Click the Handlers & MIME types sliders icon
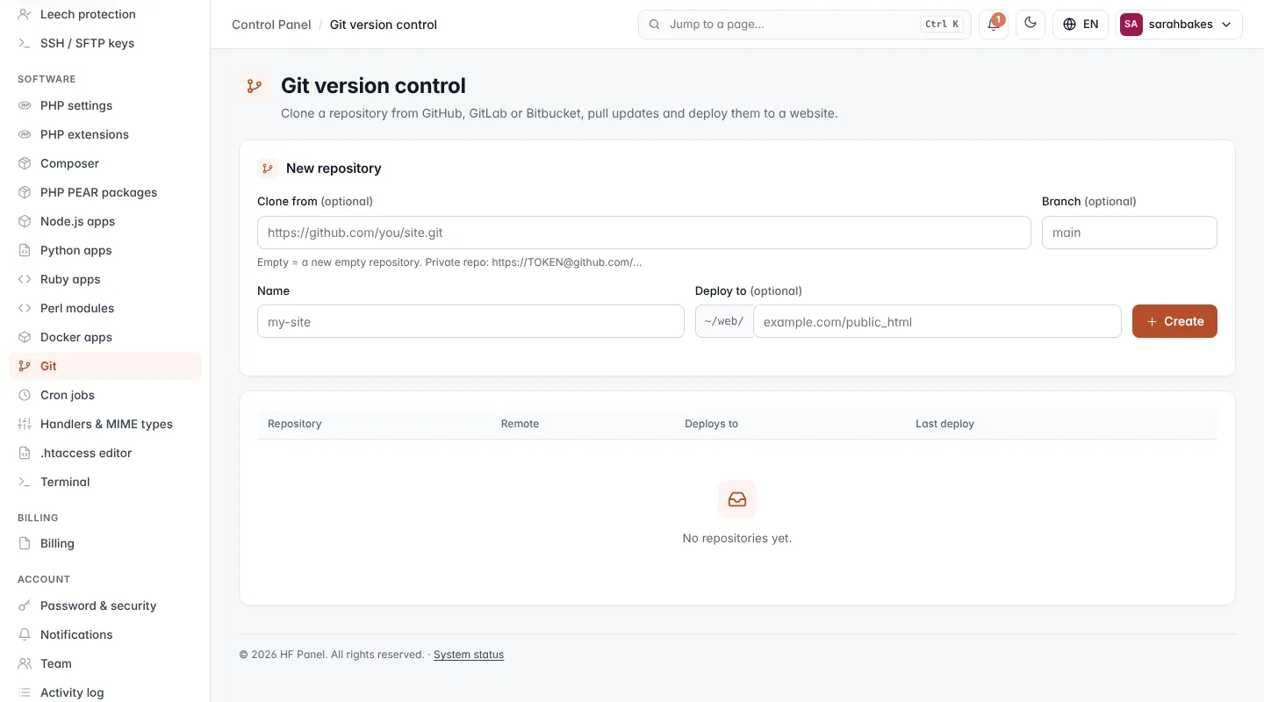This screenshot has height=702, width=1264. click(25, 424)
